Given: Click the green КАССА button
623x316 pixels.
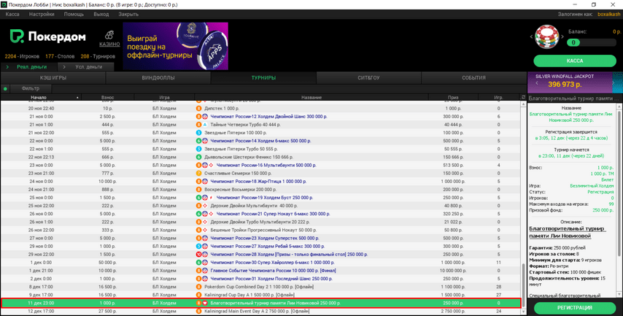Looking at the screenshot, I should click(575, 61).
